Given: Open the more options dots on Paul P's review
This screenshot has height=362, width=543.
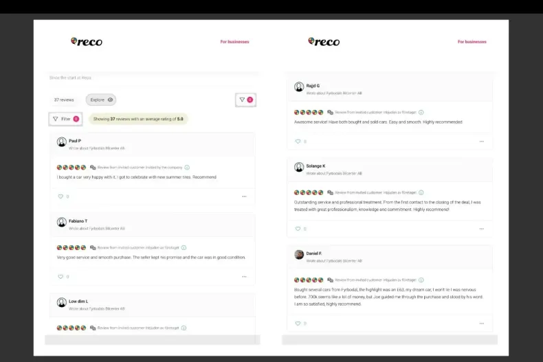Looking at the screenshot, I should coord(244,196).
